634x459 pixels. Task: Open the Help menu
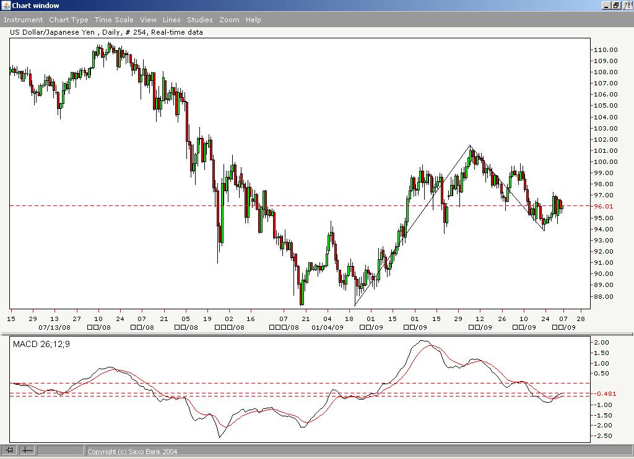[x=253, y=20]
